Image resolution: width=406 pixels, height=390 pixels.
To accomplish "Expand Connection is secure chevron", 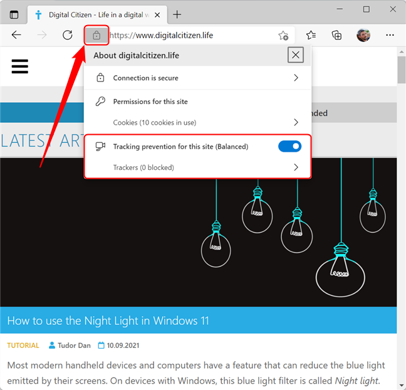I will 296,78.
